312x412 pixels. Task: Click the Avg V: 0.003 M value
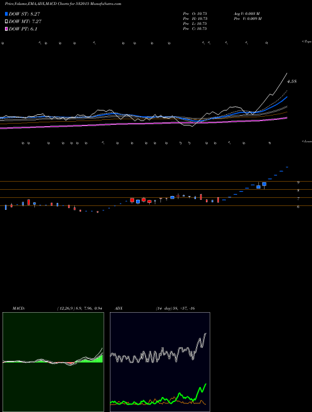pos(246,14)
